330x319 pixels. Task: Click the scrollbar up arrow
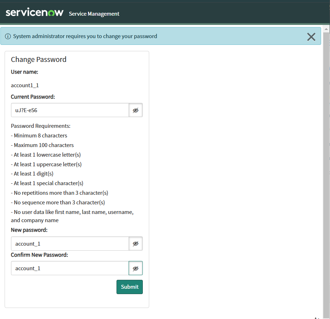pos(326,29)
